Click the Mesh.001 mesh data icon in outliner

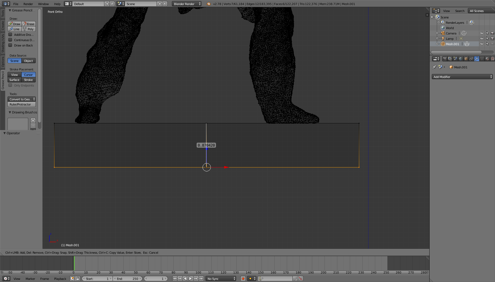tap(467, 44)
